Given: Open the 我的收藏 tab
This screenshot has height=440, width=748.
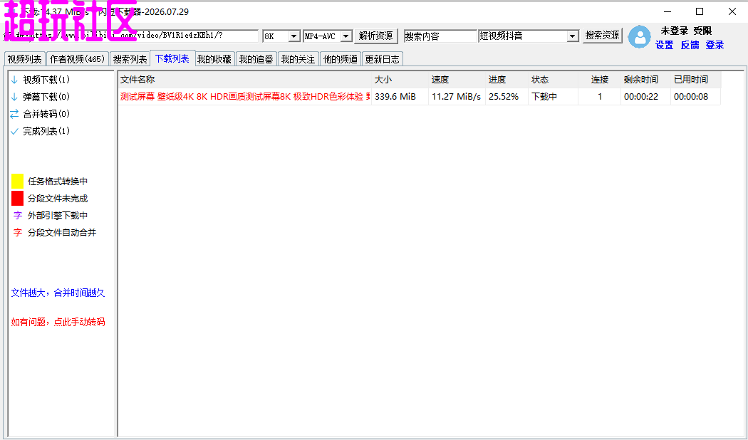Looking at the screenshot, I should click(x=214, y=59).
